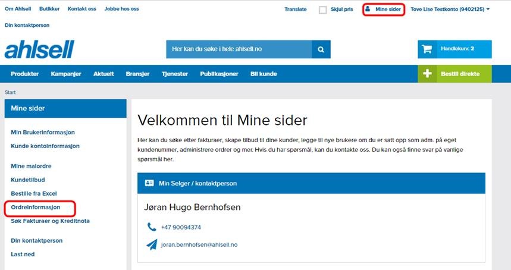The height and width of the screenshot is (270, 511).
Task: Click the Min Selger / kontaktperson header
Action: tap(311, 183)
